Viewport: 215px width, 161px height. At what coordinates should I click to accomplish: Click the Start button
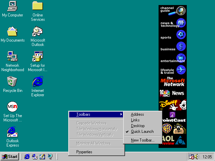[10, 156]
